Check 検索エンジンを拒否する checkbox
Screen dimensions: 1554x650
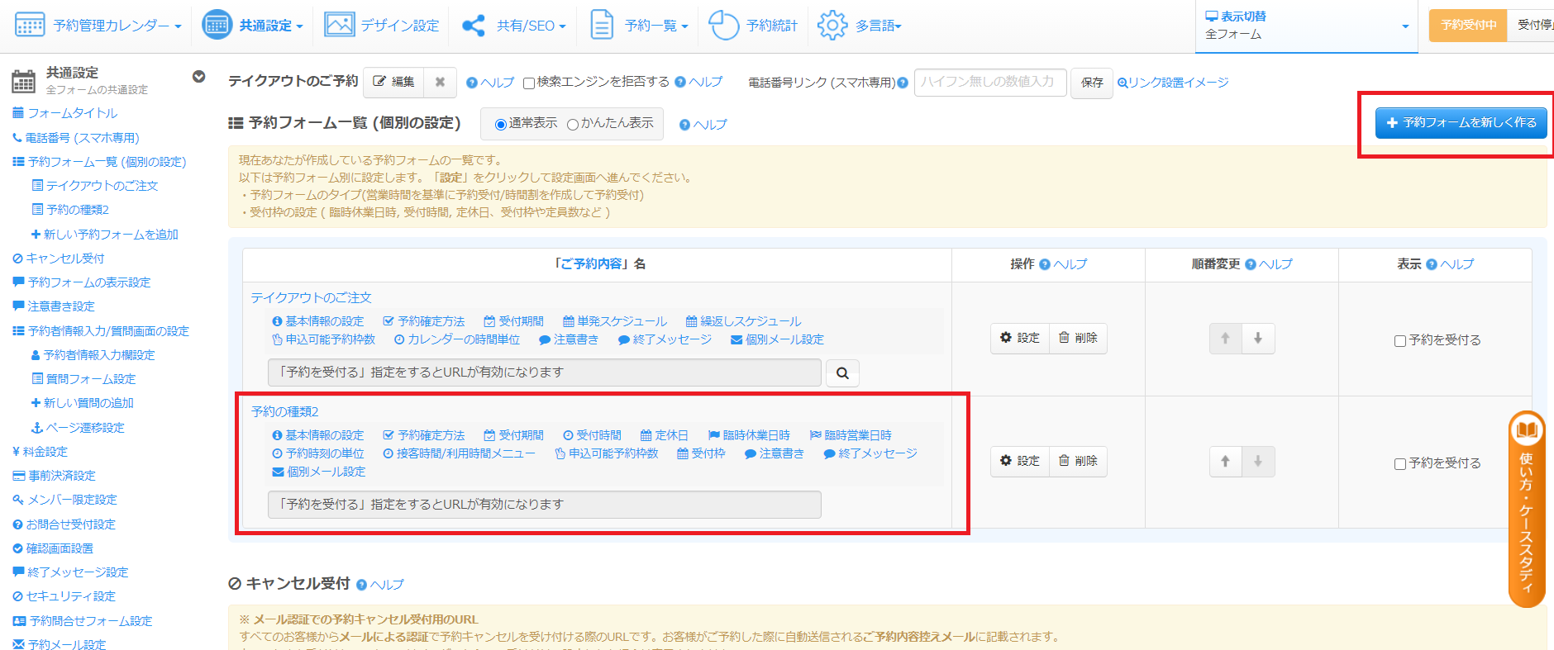coord(529,83)
